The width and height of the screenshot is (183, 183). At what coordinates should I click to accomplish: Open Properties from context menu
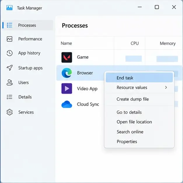pos(139,142)
